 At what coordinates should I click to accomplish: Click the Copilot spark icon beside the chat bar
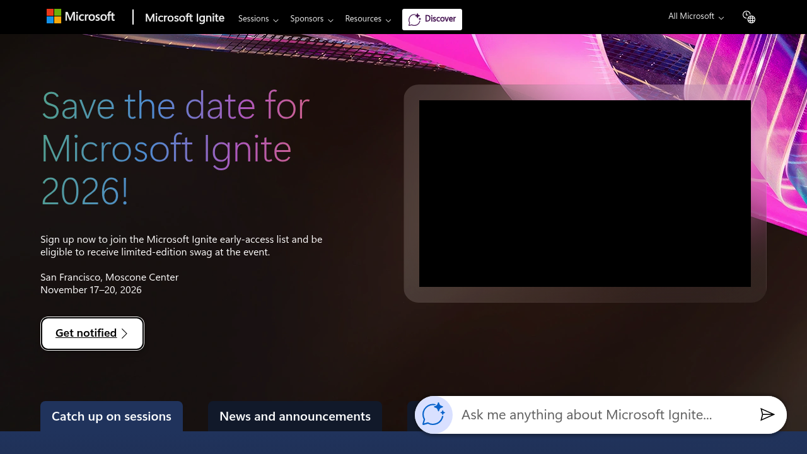pyautogui.click(x=433, y=415)
